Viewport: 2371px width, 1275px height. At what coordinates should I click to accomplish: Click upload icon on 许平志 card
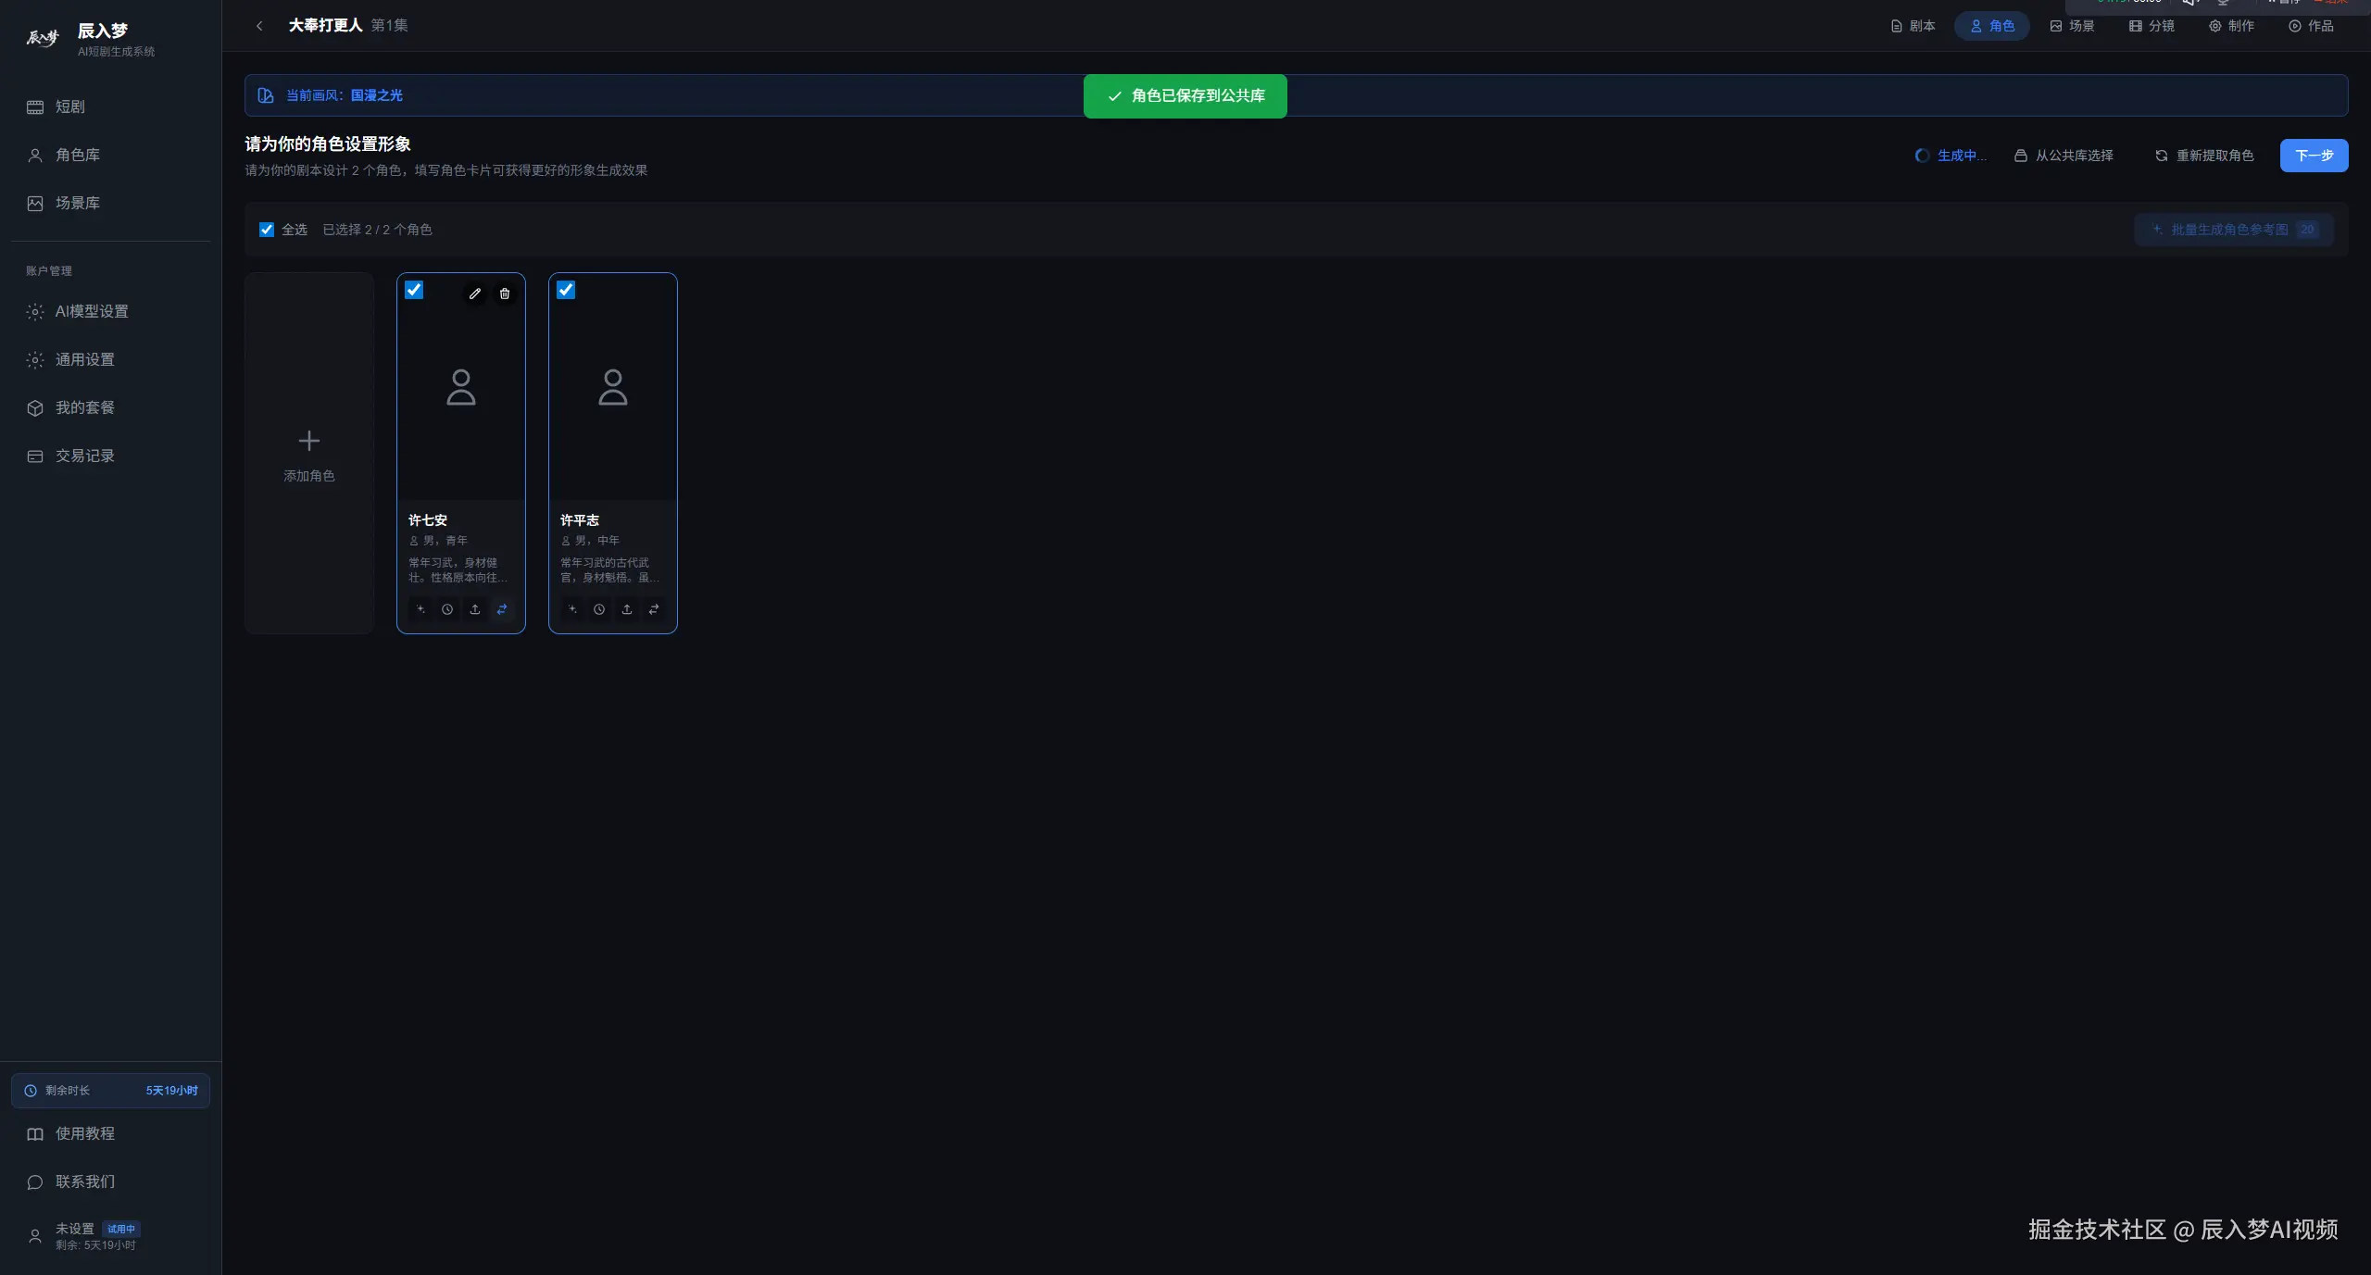click(627, 609)
